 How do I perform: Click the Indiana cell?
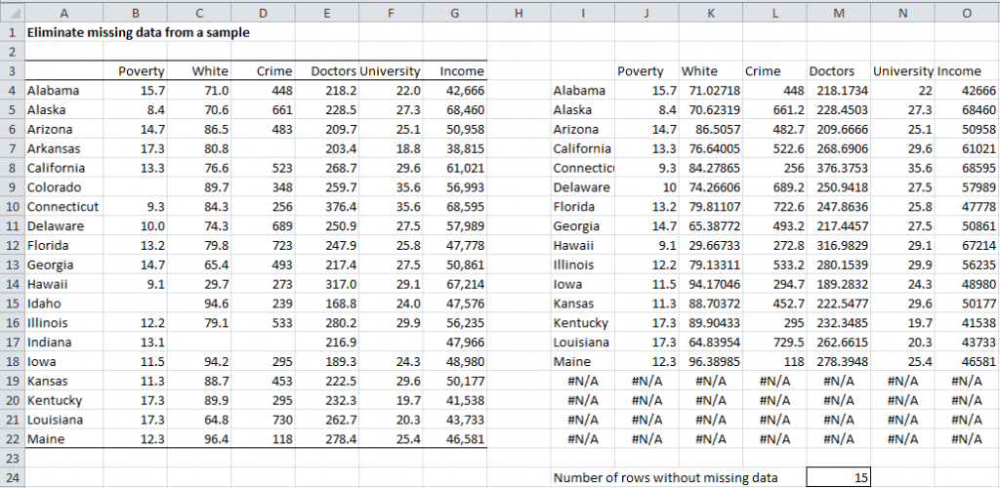63,343
